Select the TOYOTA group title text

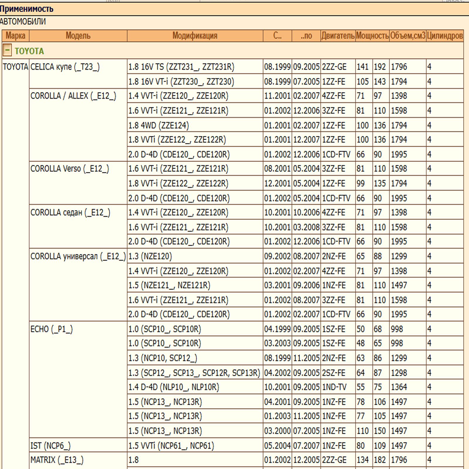coord(29,51)
